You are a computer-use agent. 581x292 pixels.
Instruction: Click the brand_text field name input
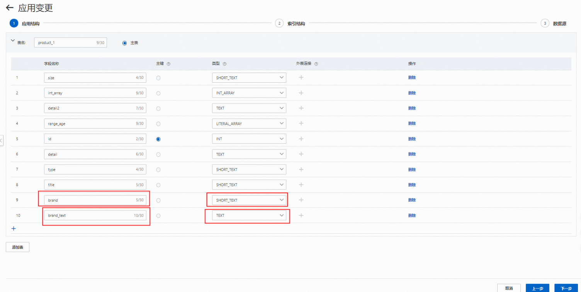tap(95, 216)
